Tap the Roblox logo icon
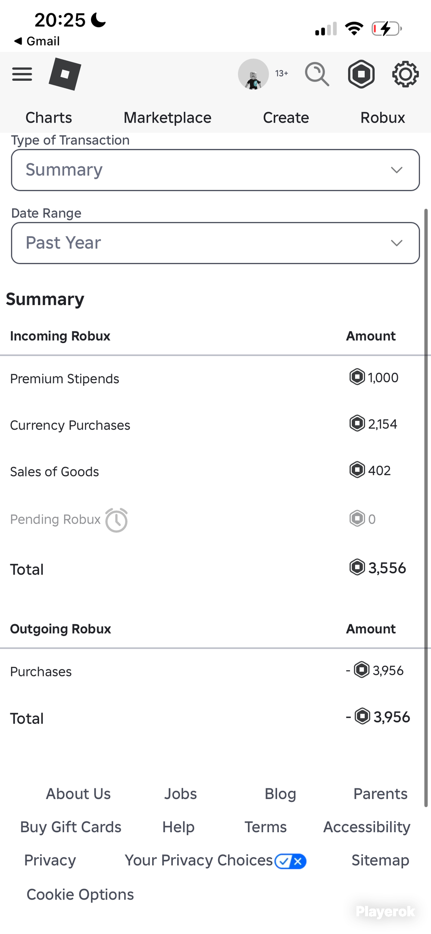The image size is (431, 934). [x=65, y=74]
